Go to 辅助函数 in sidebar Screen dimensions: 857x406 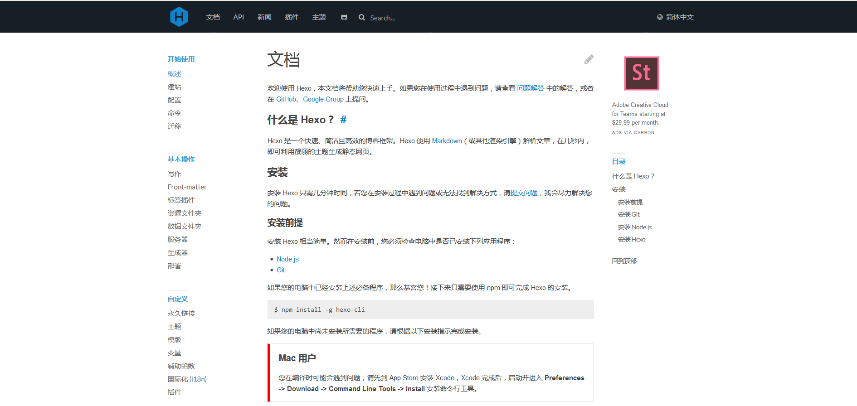181,366
